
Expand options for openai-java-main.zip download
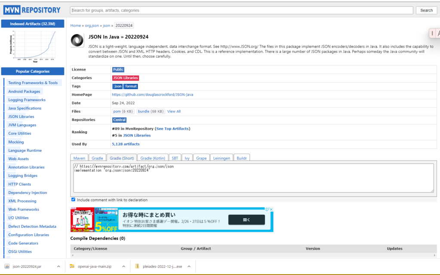(x=124, y=266)
